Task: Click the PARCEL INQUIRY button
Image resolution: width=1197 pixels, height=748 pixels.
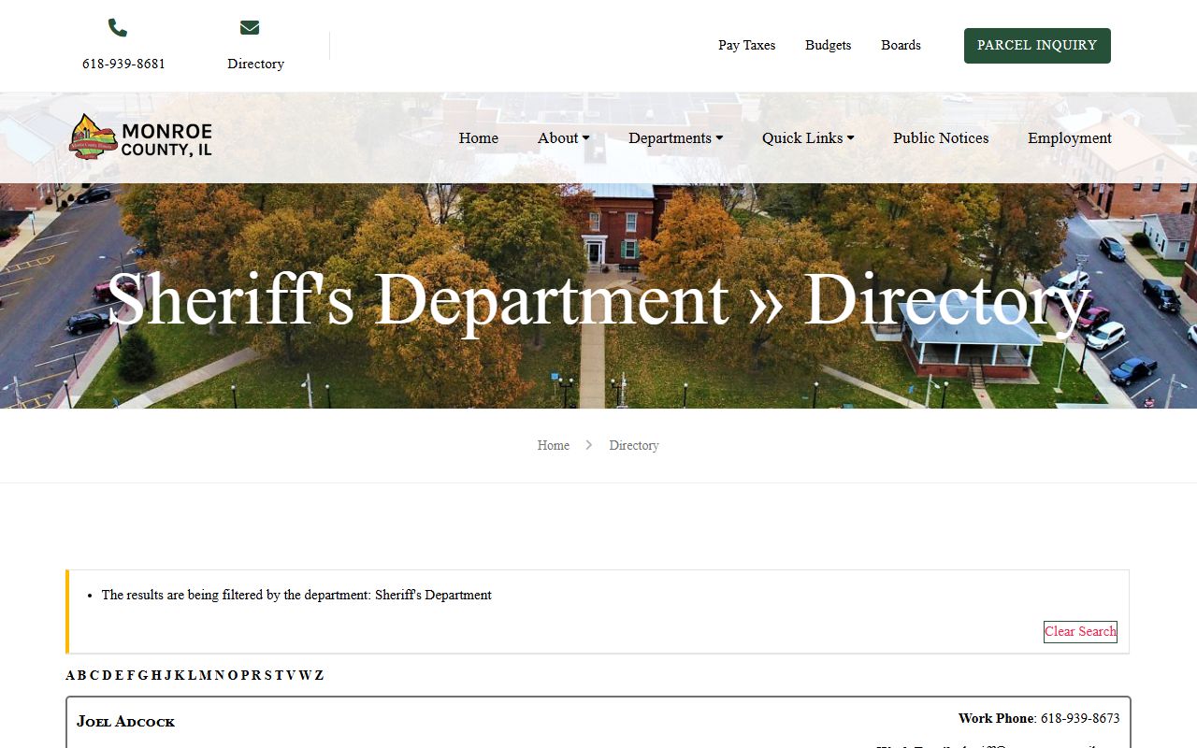Action: [x=1037, y=46]
